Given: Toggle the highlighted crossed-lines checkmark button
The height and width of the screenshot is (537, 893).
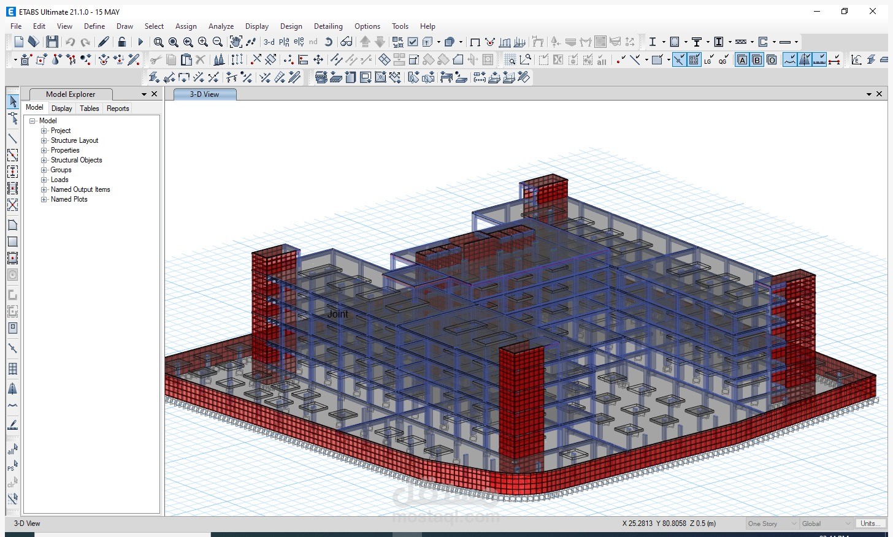Looking at the screenshot, I should (x=680, y=59).
